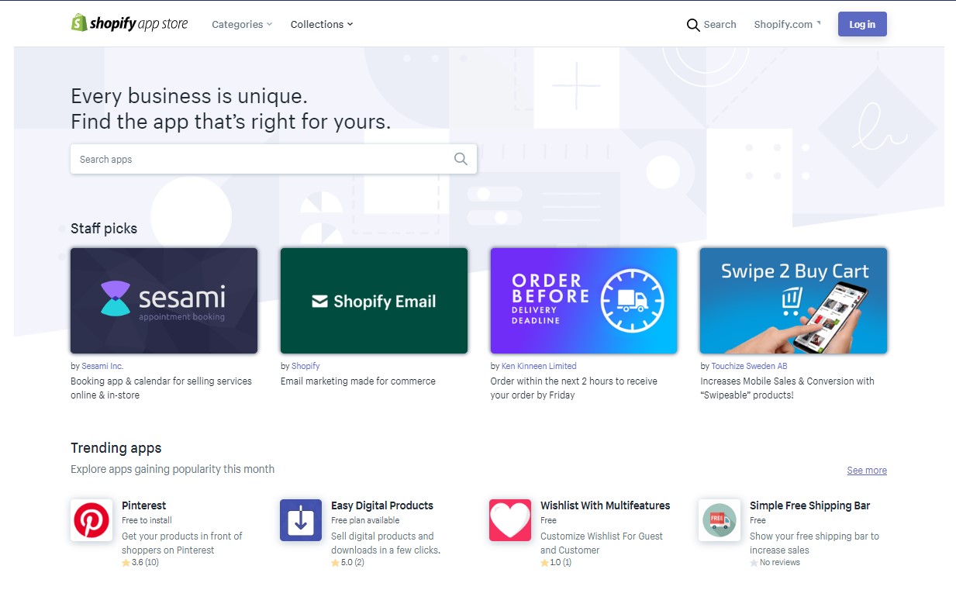956x614 pixels.
Task: Open the Pinterest app title link
Action: [144, 505]
